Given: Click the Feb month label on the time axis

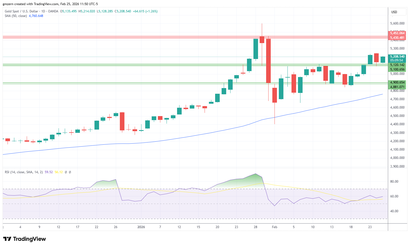Looking at the screenshot, I should pyautogui.click(x=275, y=227).
